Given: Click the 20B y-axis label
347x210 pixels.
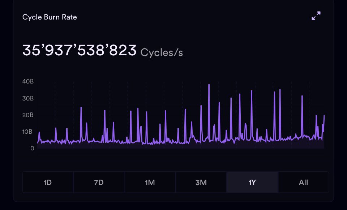Looking at the screenshot, I should [28, 115].
